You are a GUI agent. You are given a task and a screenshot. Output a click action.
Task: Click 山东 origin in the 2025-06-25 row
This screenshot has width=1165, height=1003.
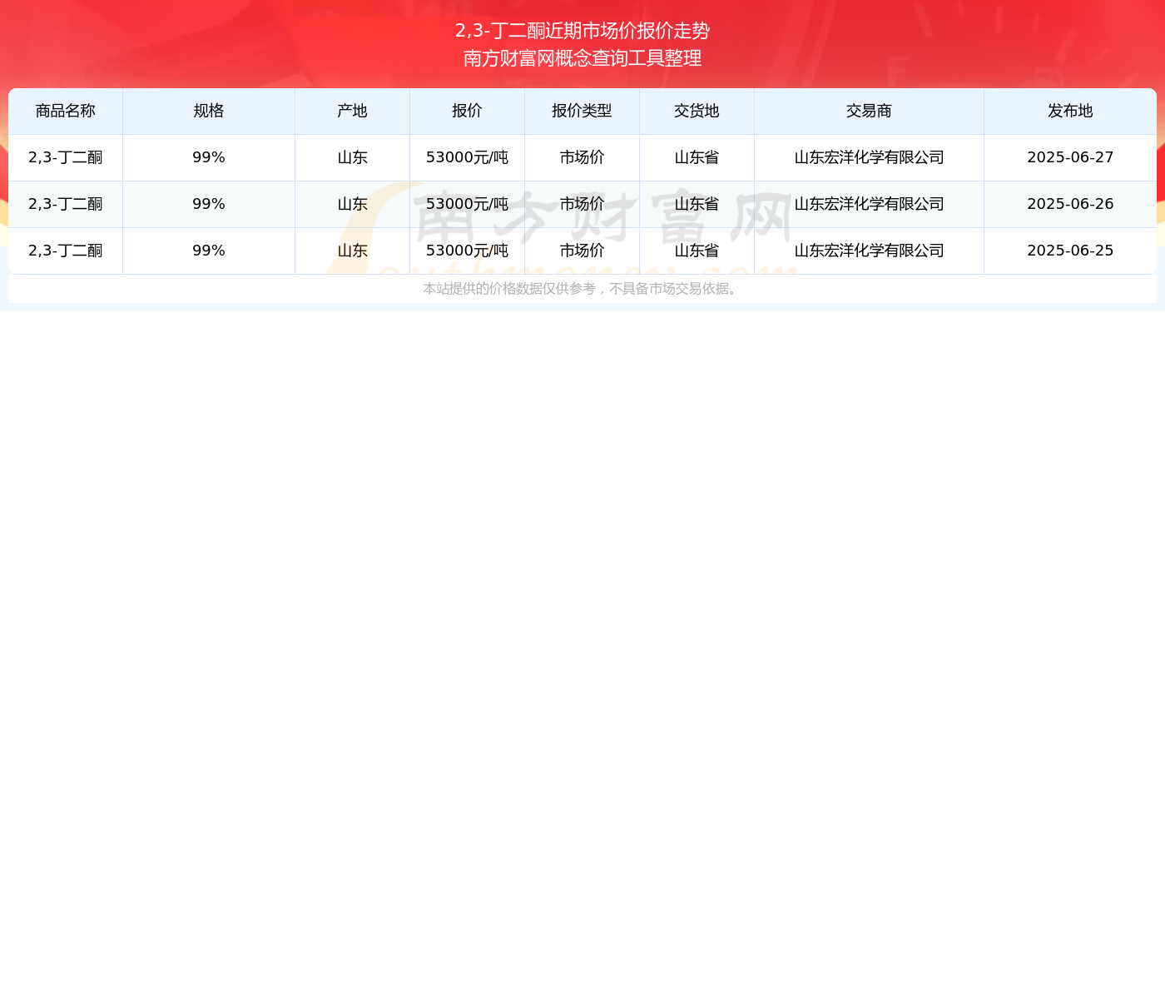(x=353, y=251)
